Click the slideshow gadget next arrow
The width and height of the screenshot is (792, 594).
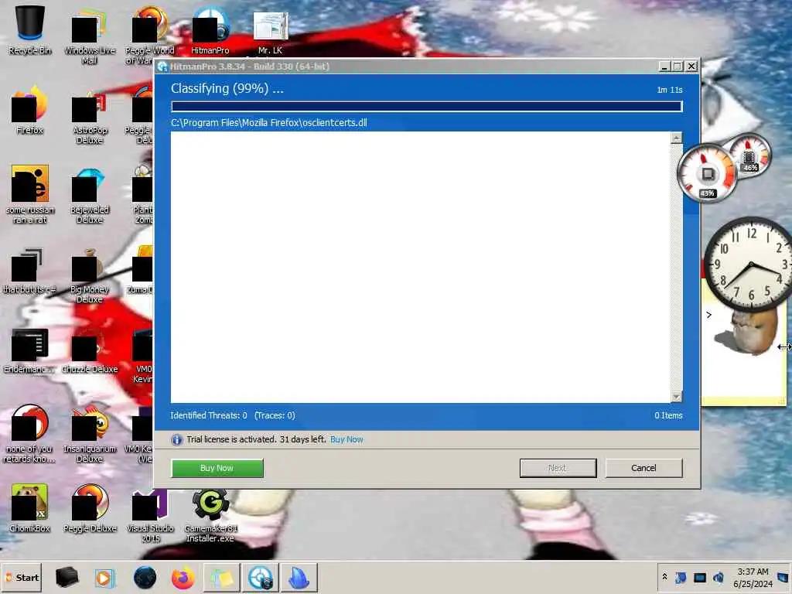tap(708, 315)
